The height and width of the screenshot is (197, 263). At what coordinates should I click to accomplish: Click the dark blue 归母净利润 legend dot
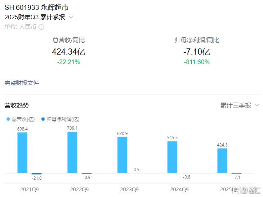[43, 119]
